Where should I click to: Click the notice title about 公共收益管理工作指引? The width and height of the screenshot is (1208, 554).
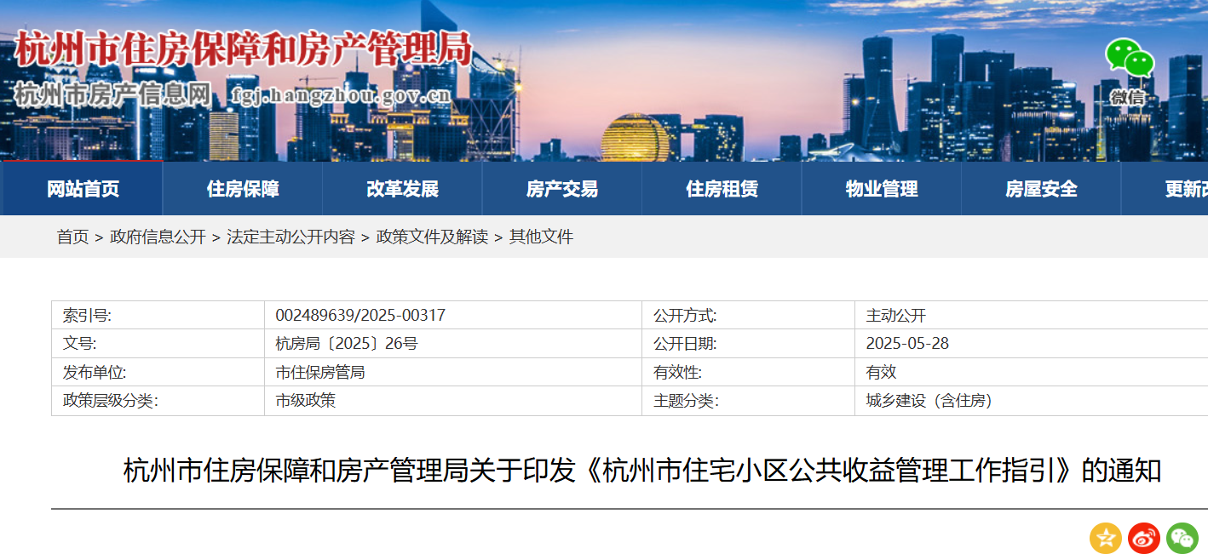[642, 470]
